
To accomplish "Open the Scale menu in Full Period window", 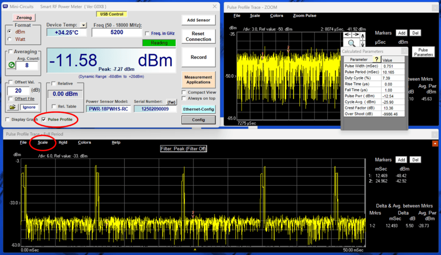I will pos(43,142).
